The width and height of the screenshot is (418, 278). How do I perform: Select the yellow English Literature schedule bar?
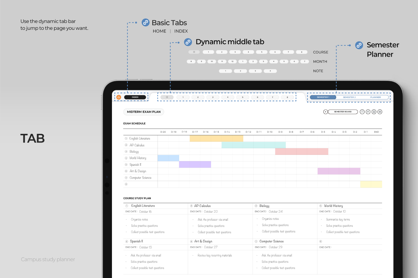(216, 138)
